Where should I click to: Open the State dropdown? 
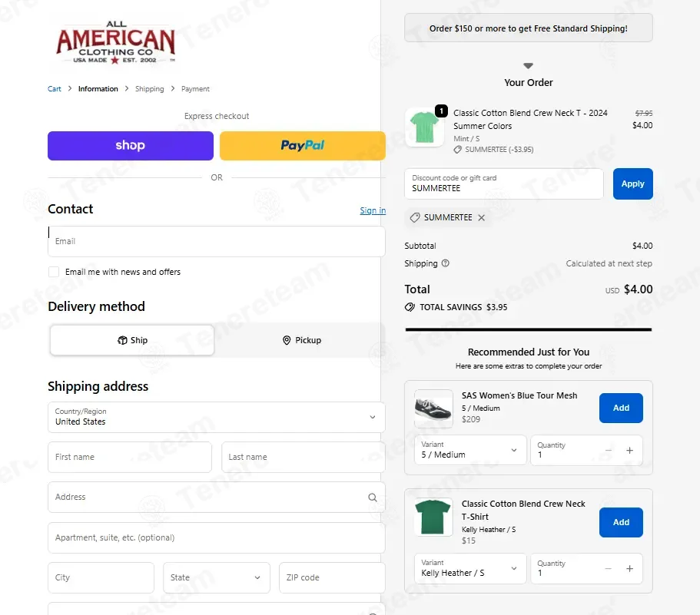coord(217,577)
